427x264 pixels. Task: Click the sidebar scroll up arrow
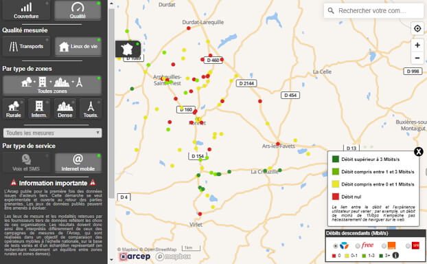(x=111, y=4)
